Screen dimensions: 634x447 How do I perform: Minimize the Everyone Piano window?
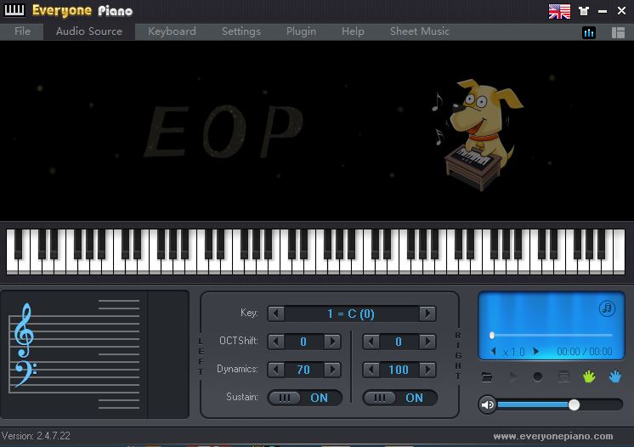tap(603, 11)
